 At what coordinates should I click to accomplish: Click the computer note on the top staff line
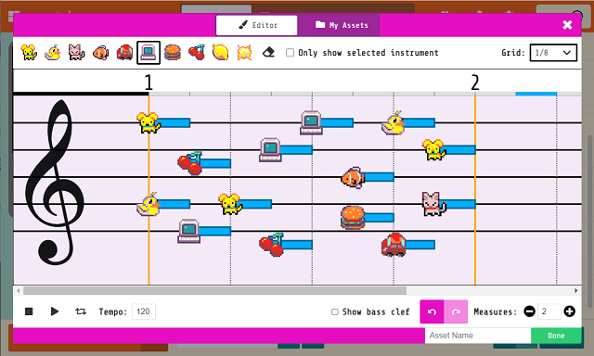(x=312, y=122)
